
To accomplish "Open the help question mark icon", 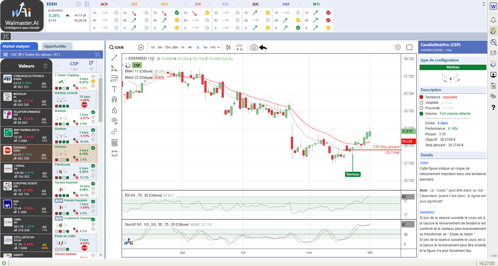I will [493, 108].
